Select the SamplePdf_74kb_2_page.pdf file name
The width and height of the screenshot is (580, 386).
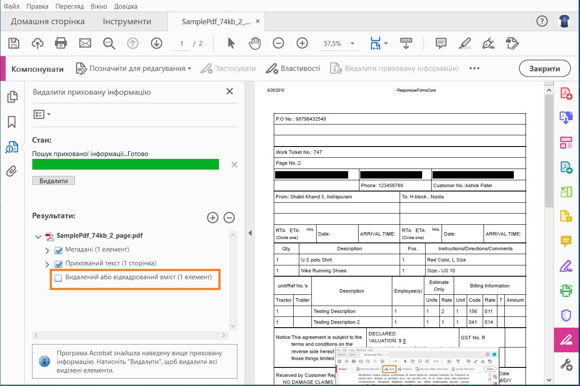pyautogui.click(x=99, y=236)
